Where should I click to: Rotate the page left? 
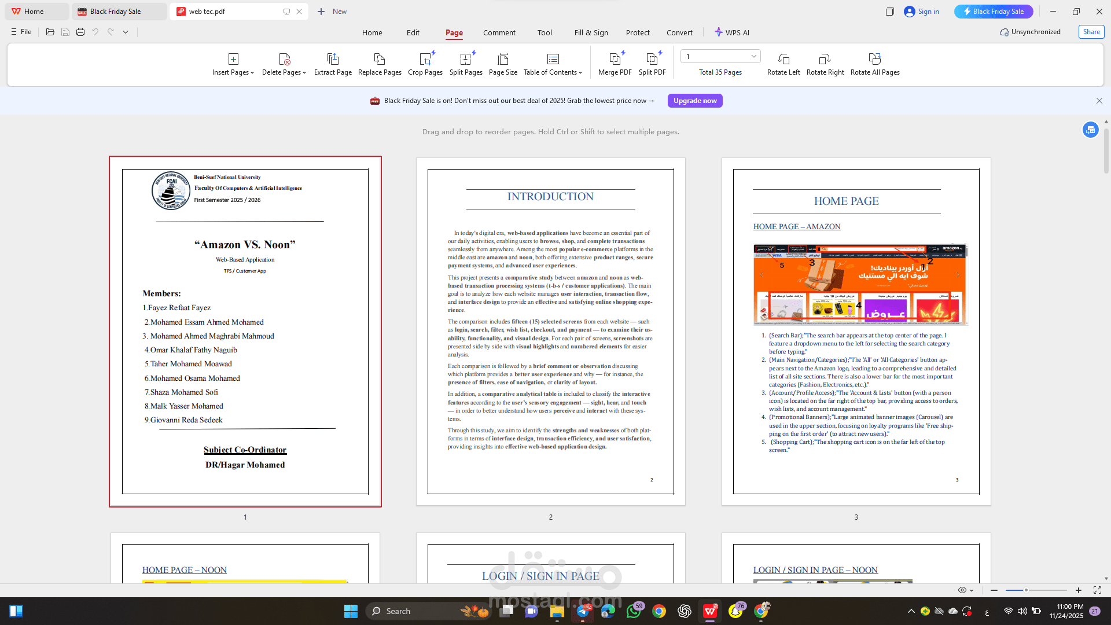coord(783,59)
